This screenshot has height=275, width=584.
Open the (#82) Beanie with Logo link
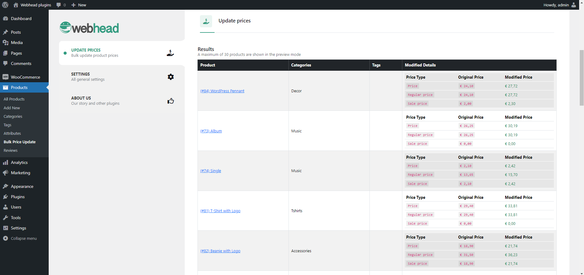coord(220,251)
